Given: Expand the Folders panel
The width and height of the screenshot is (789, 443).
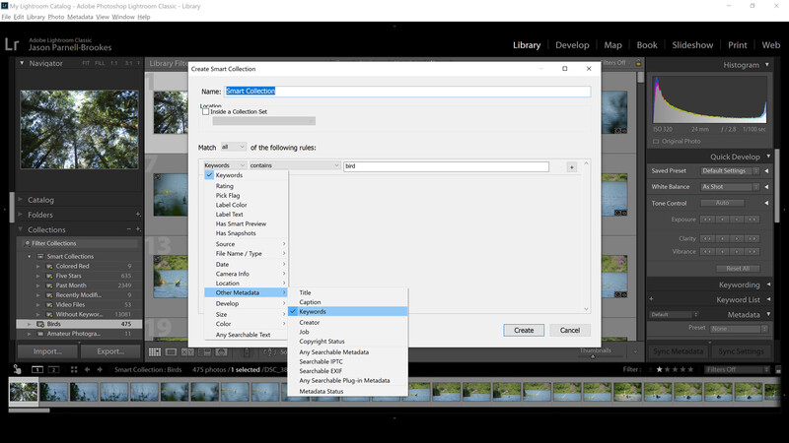Looking at the screenshot, I should point(21,215).
